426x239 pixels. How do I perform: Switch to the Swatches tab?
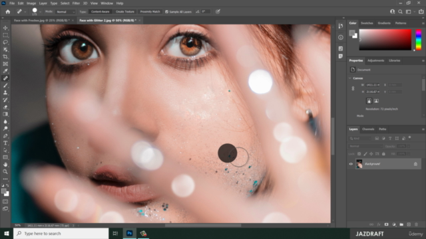(x=367, y=23)
